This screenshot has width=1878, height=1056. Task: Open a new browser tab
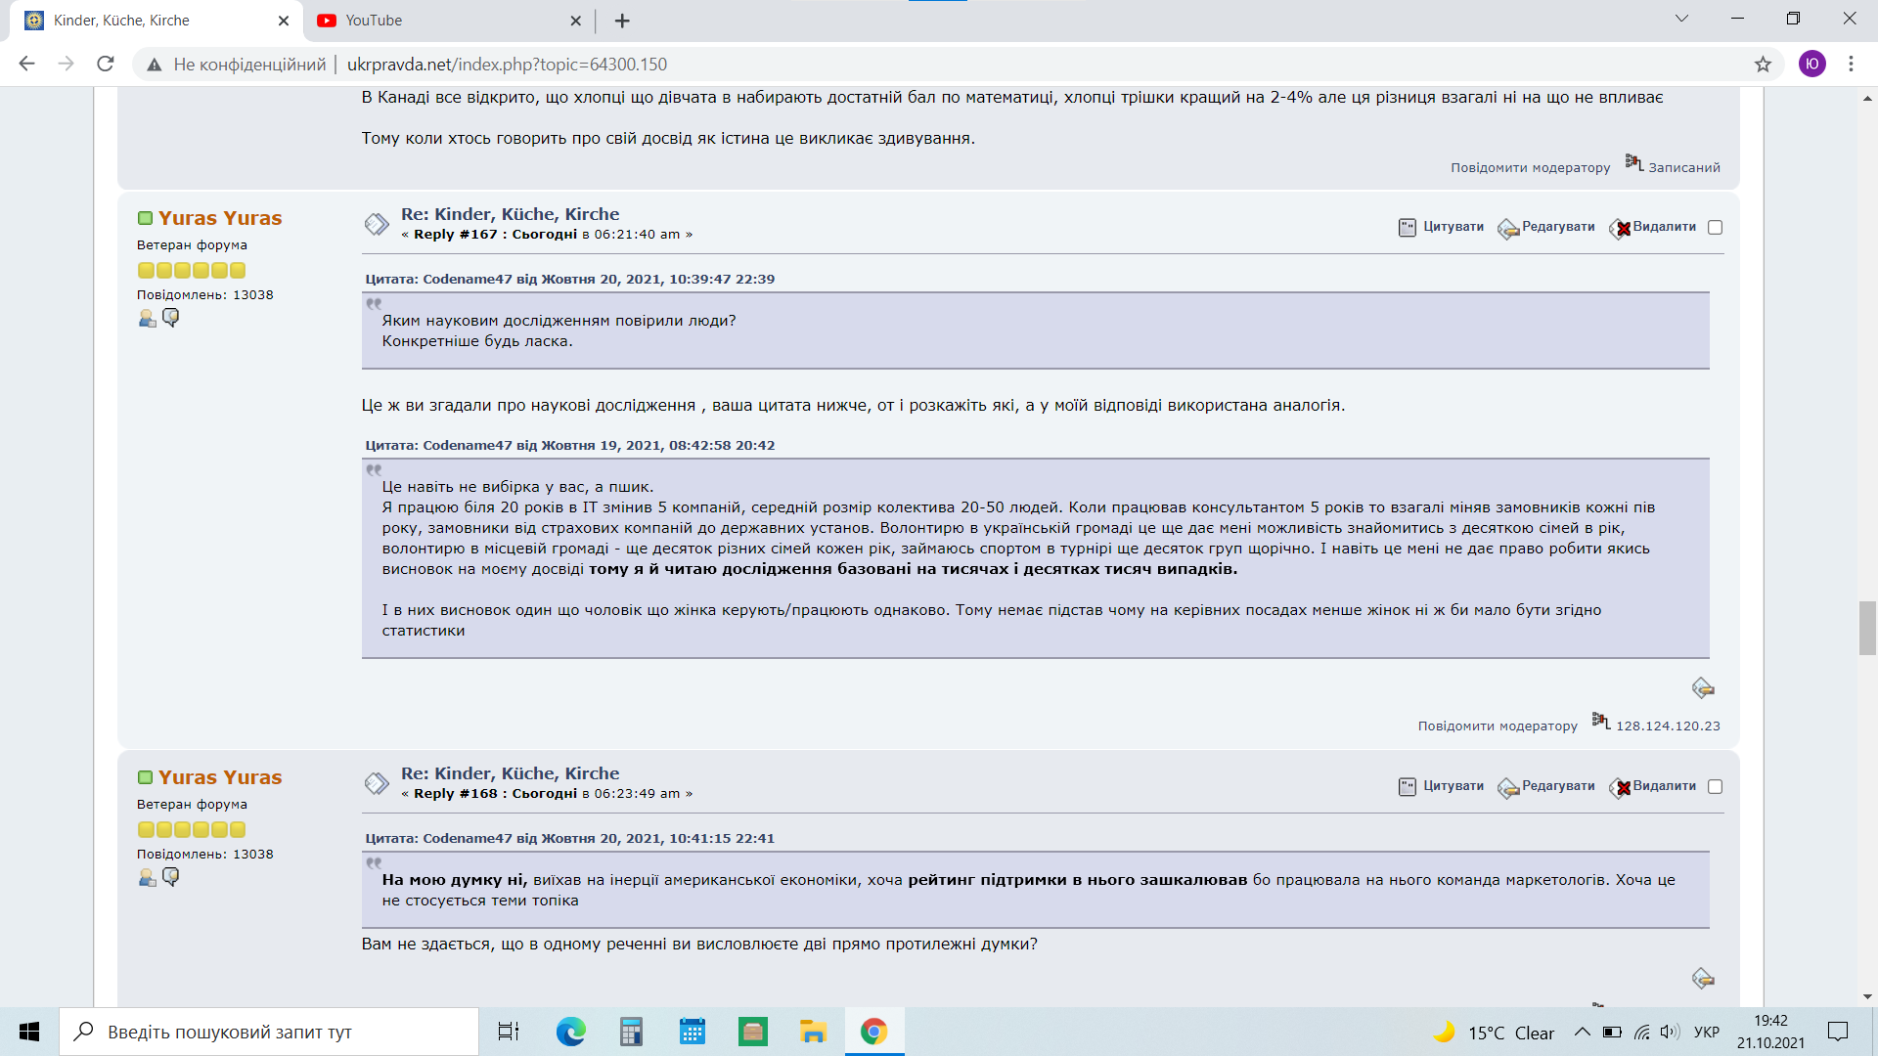(622, 21)
